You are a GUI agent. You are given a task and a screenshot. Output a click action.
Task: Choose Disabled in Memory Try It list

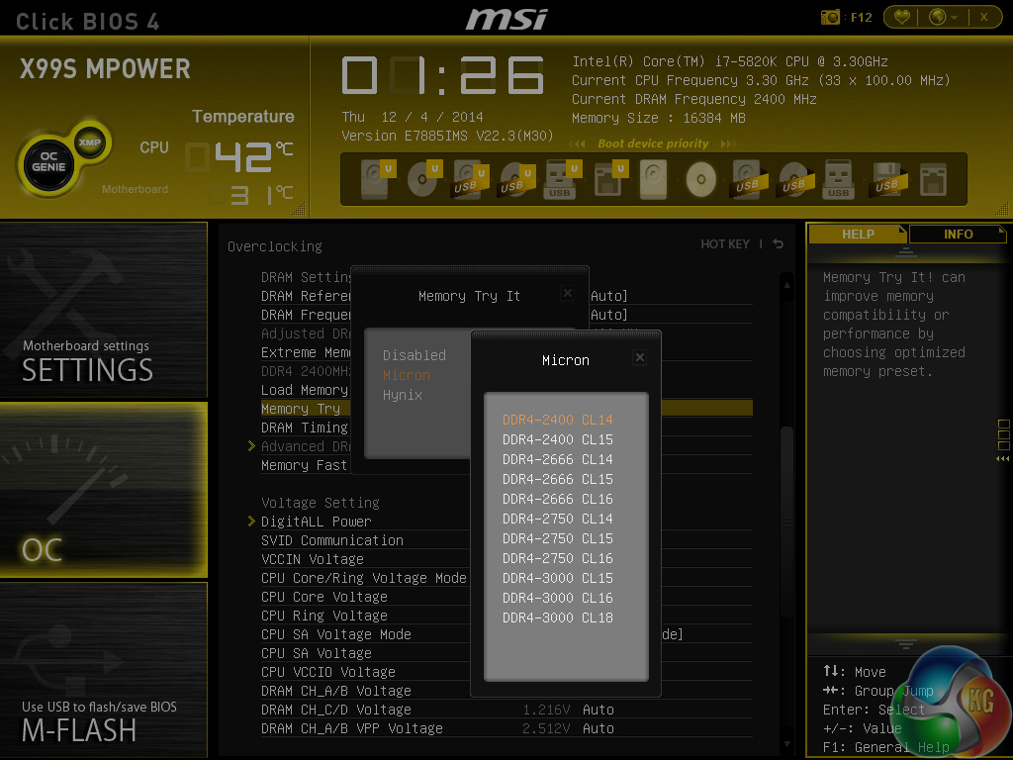[x=414, y=355]
